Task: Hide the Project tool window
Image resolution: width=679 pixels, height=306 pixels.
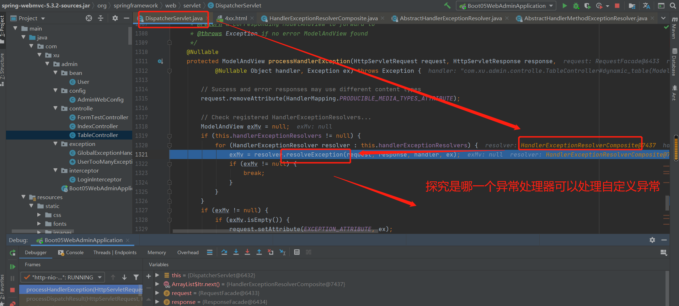Action: (x=126, y=18)
